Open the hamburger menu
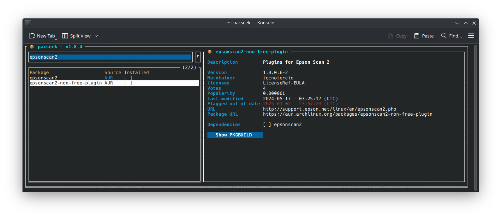 tap(471, 36)
